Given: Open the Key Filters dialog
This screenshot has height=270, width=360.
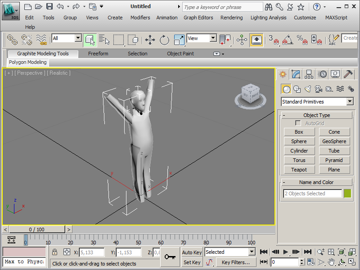Looking at the screenshot, I should [235, 262].
